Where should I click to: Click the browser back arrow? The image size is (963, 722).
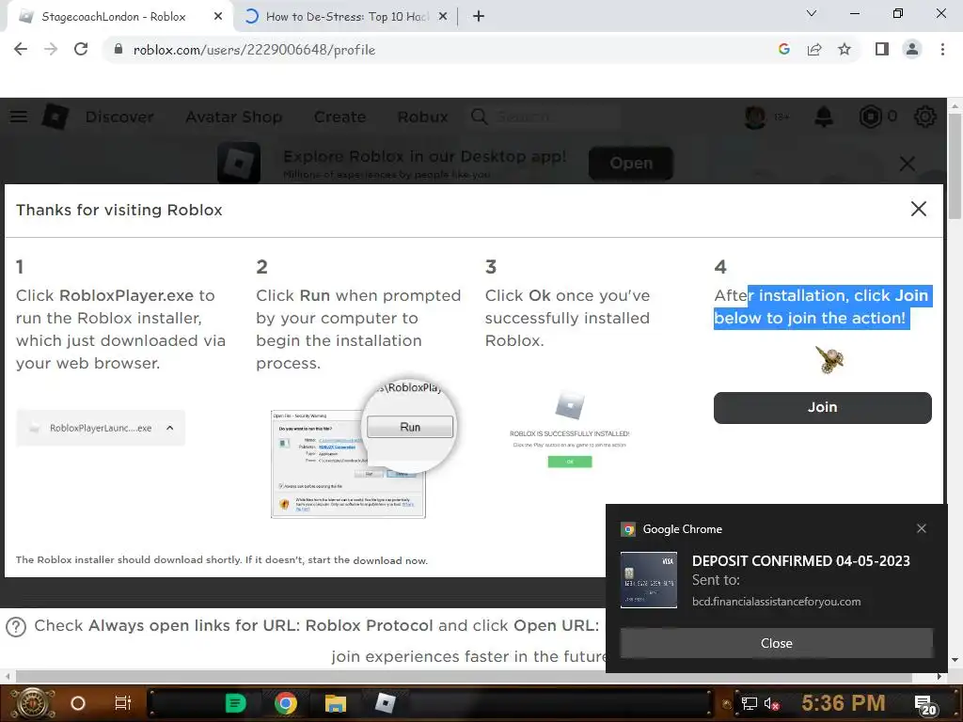click(x=21, y=50)
